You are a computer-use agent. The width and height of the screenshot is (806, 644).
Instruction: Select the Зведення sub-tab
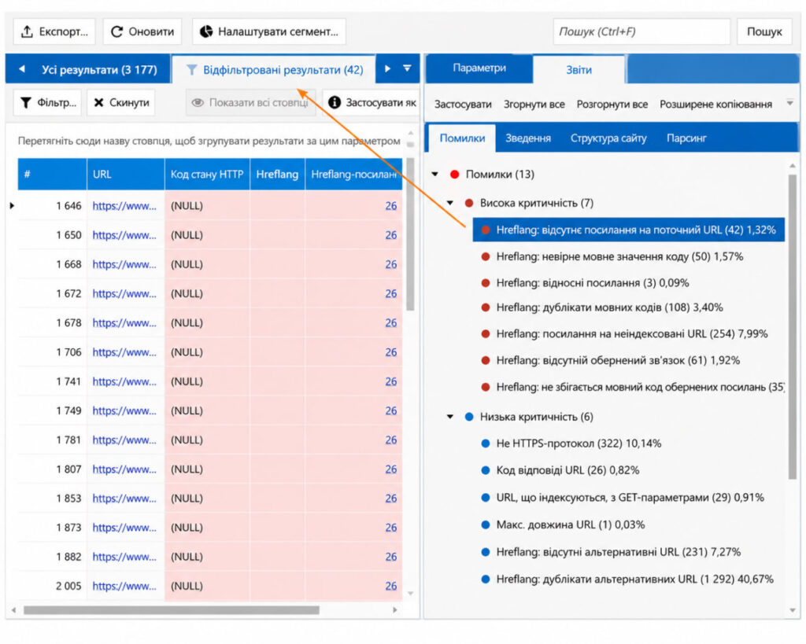(528, 138)
